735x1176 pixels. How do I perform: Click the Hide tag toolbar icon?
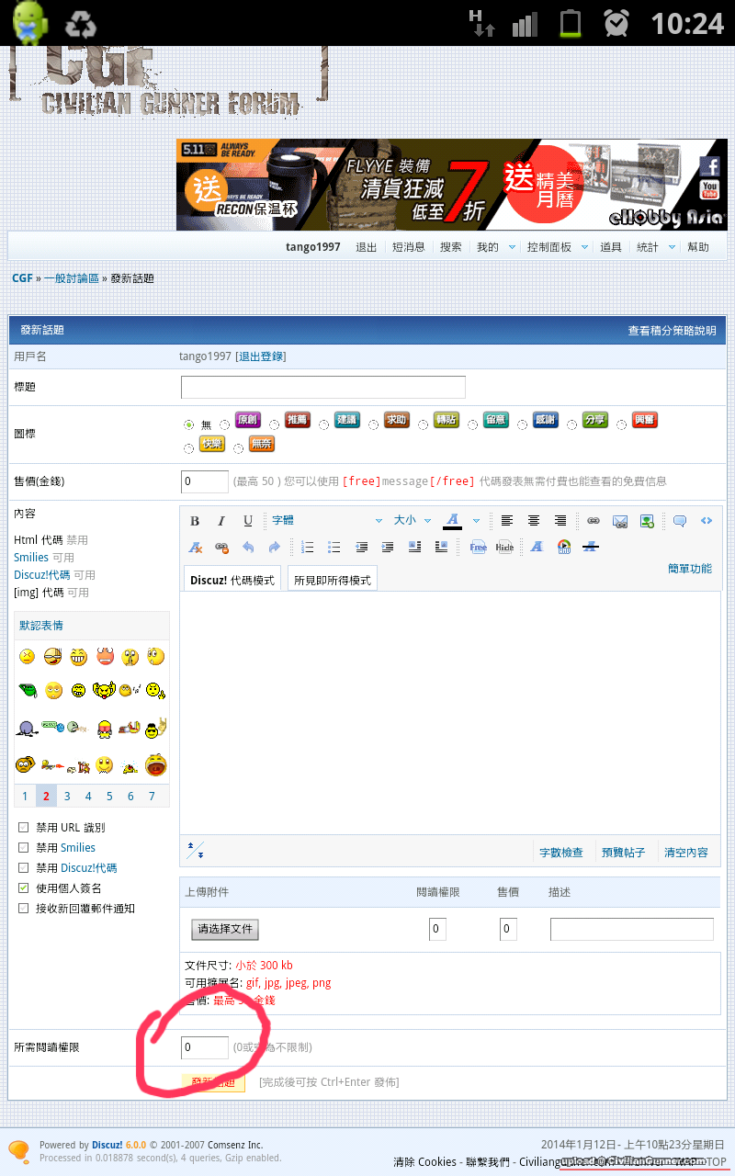tap(504, 547)
